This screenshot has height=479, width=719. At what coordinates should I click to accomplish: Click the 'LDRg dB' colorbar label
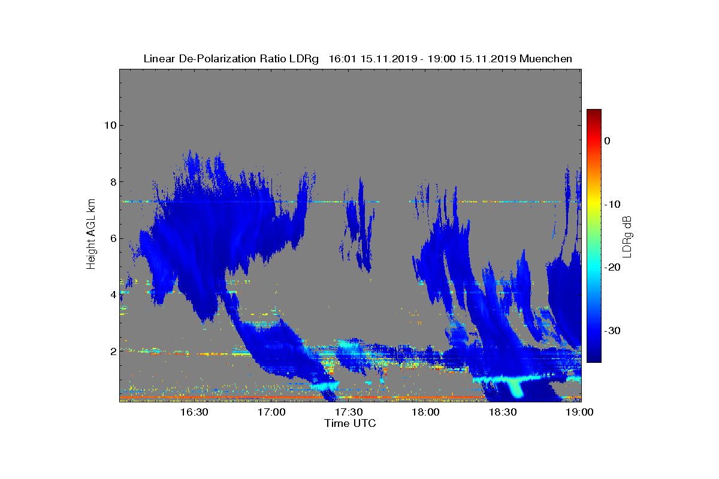pyautogui.click(x=627, y=236)
